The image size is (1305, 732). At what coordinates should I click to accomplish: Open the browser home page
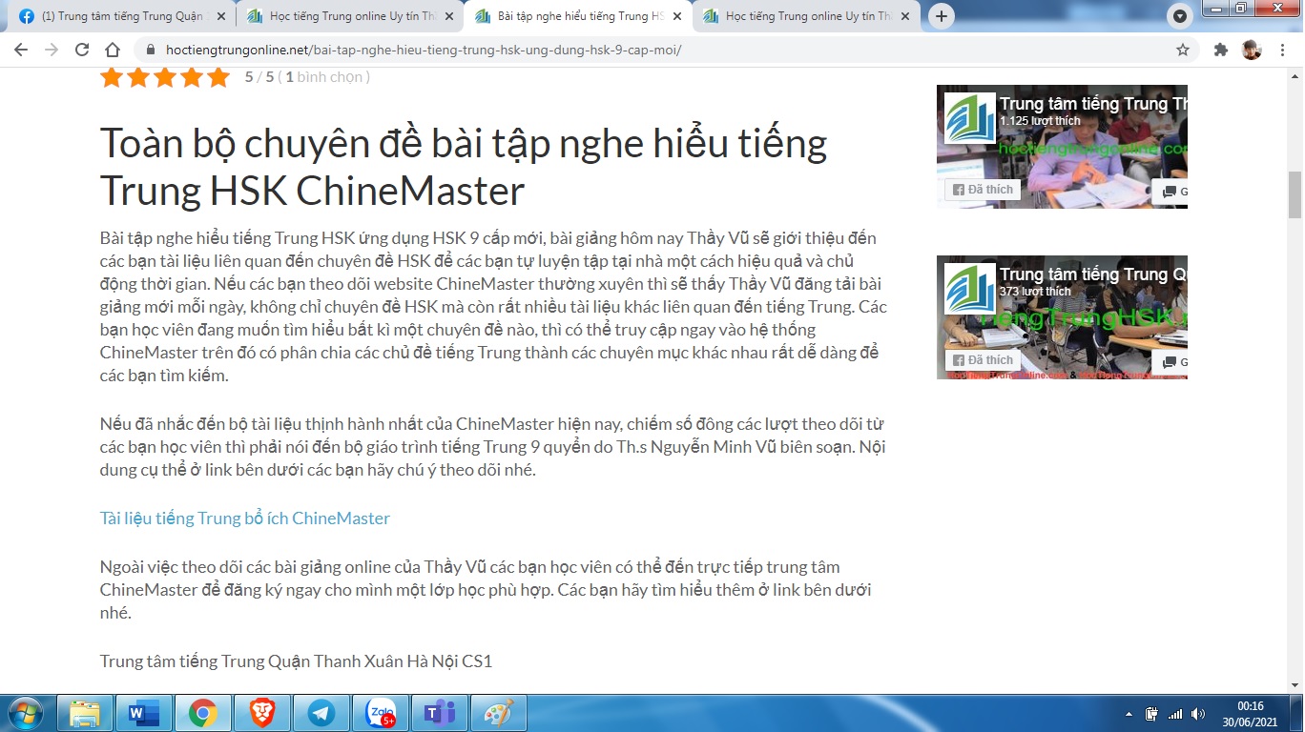(x=113, y=50)
